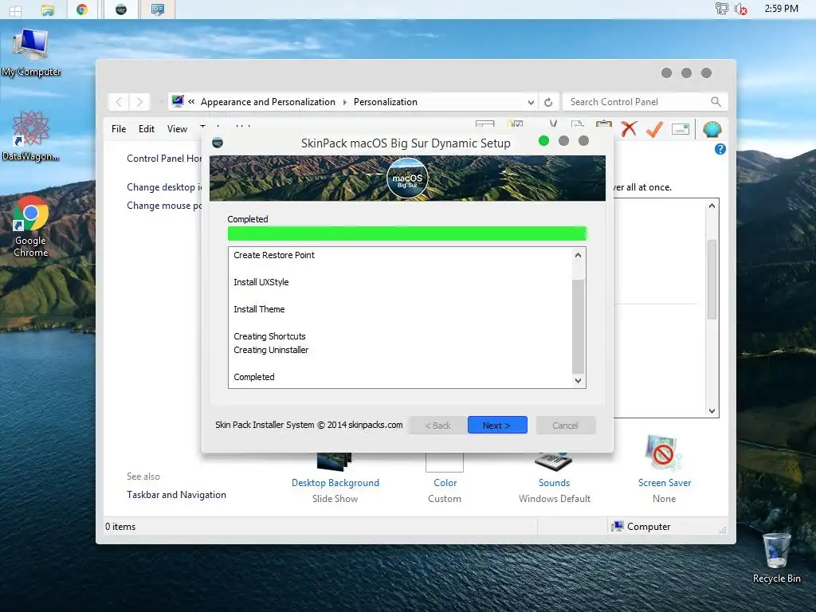Click the Sounds icon thumbnail
This screenshot has height=612, width=816.
pos(554,461)
